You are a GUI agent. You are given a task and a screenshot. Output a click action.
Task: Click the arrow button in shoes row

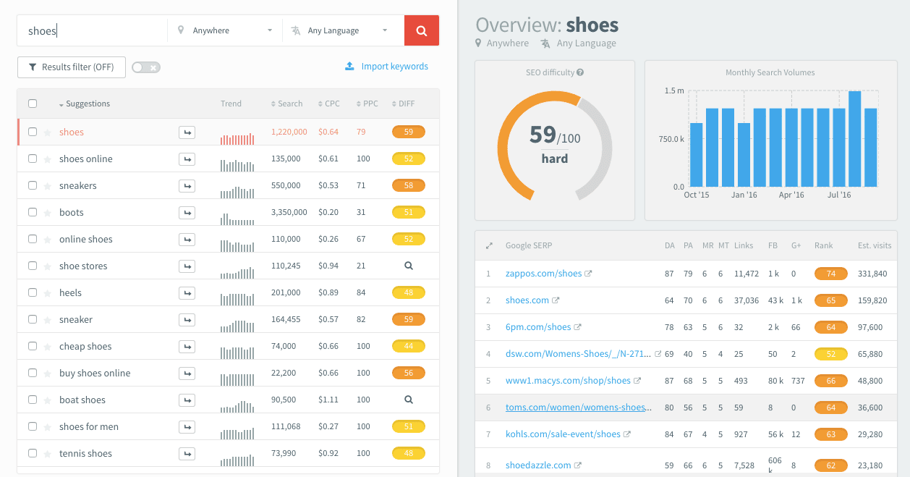[x=187, y=132]
